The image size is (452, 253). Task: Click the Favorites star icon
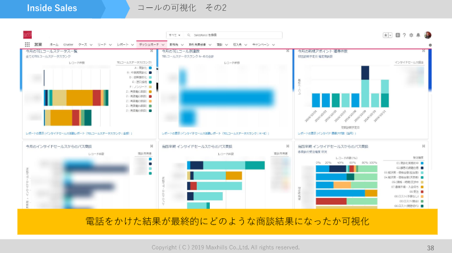tap(385, 35)
